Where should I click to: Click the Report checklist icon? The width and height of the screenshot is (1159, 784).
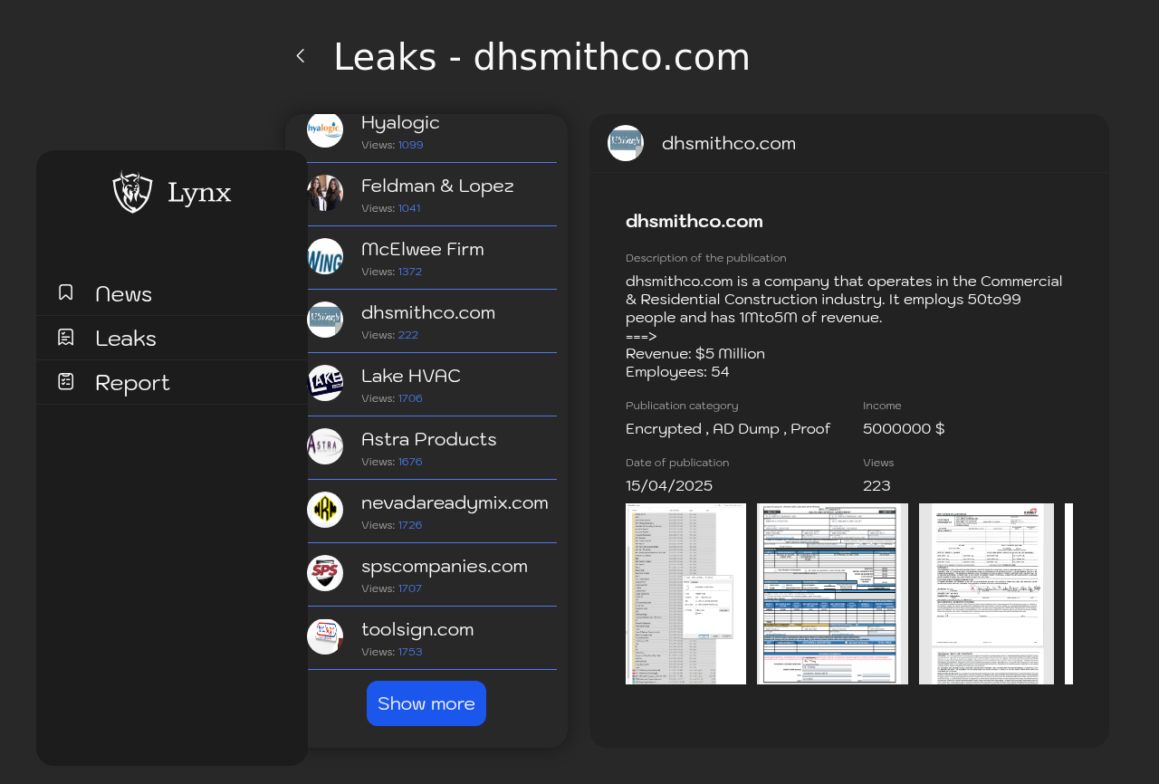pos(66,381)
